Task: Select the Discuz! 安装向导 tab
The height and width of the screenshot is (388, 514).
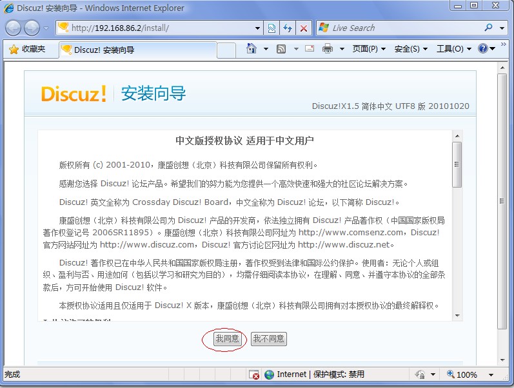Action: click(137, 50)
